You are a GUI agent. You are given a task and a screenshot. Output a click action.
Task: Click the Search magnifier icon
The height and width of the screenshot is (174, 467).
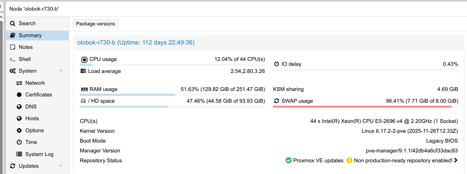pos(13,23)
